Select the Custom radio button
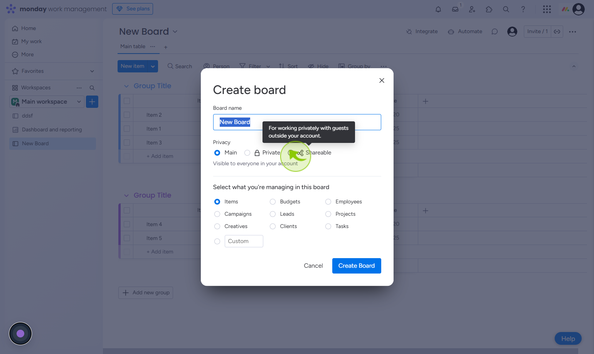 [217, 242]
